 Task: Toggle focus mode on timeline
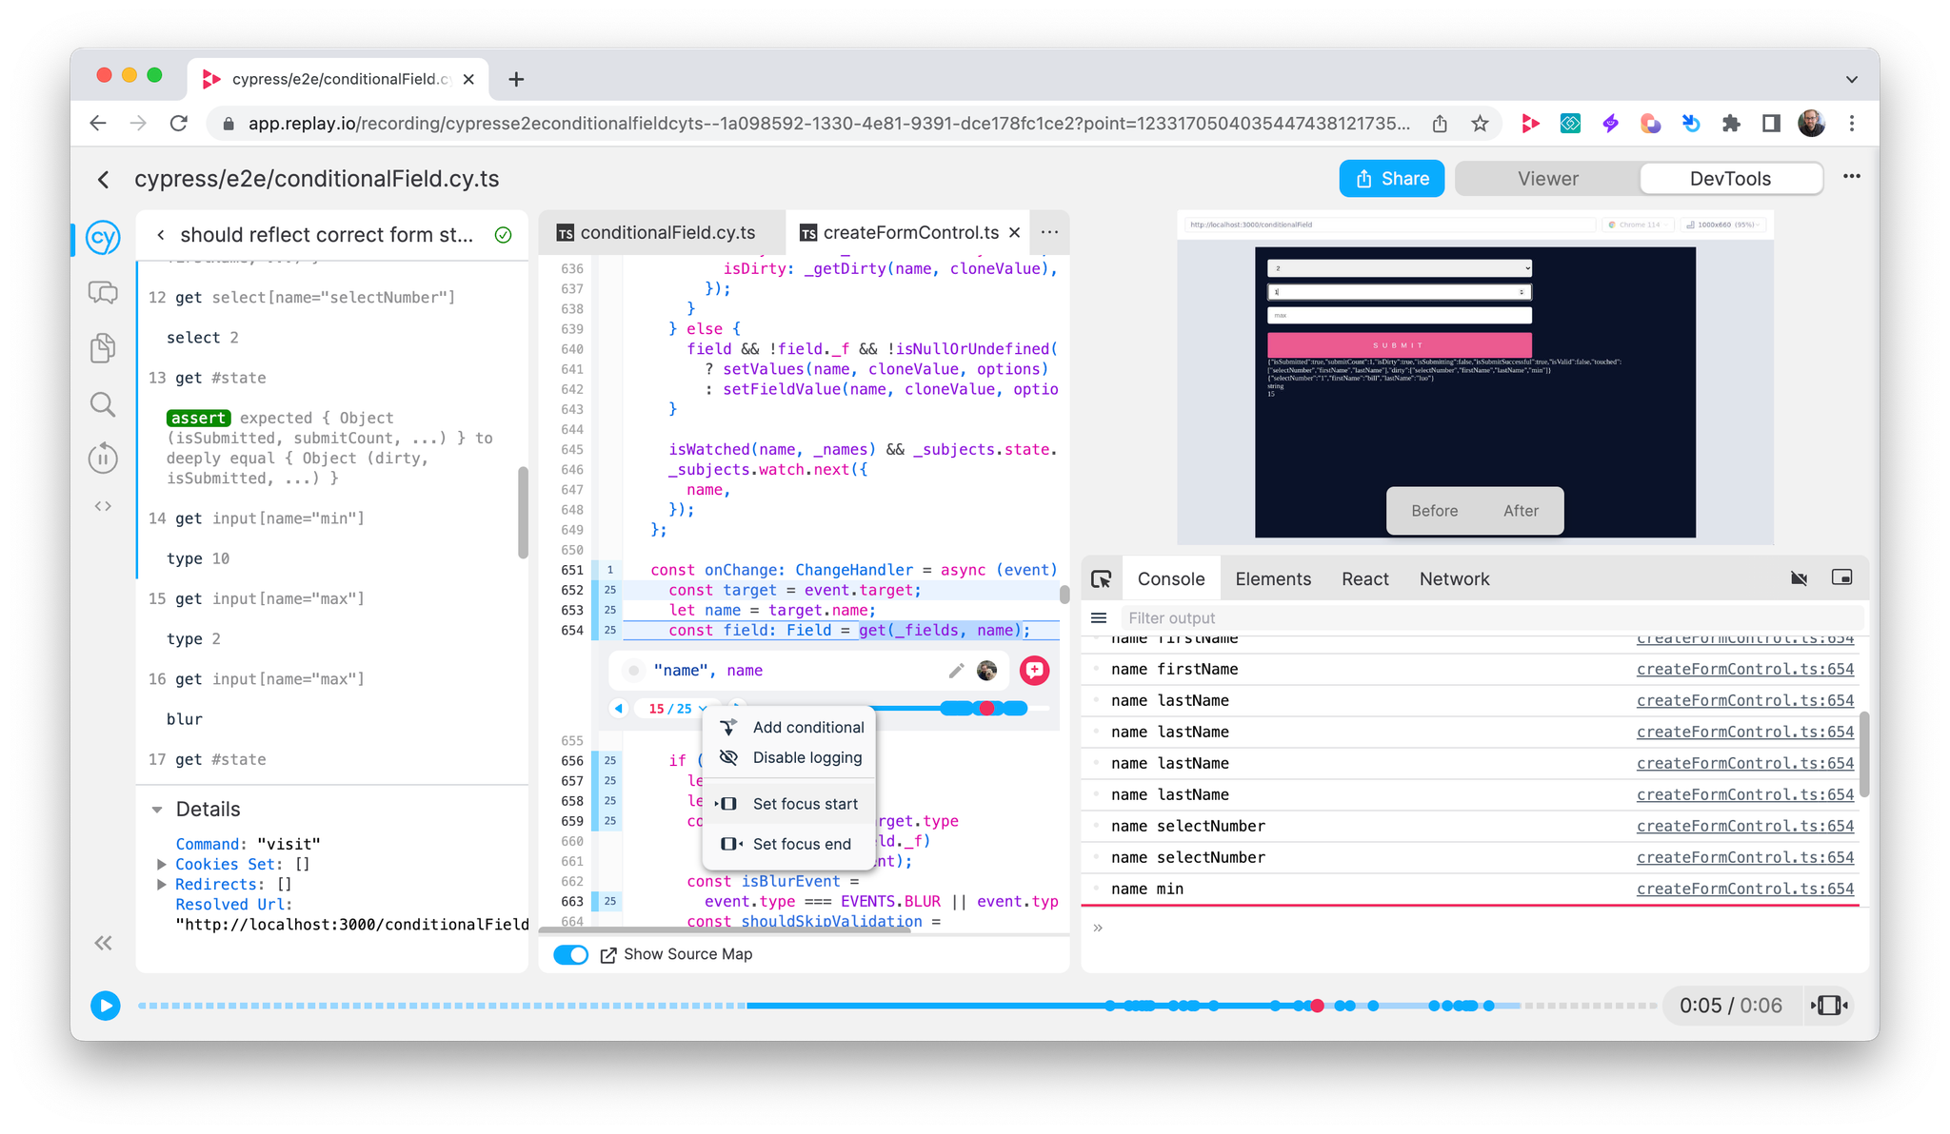tap(1828, 1006)
